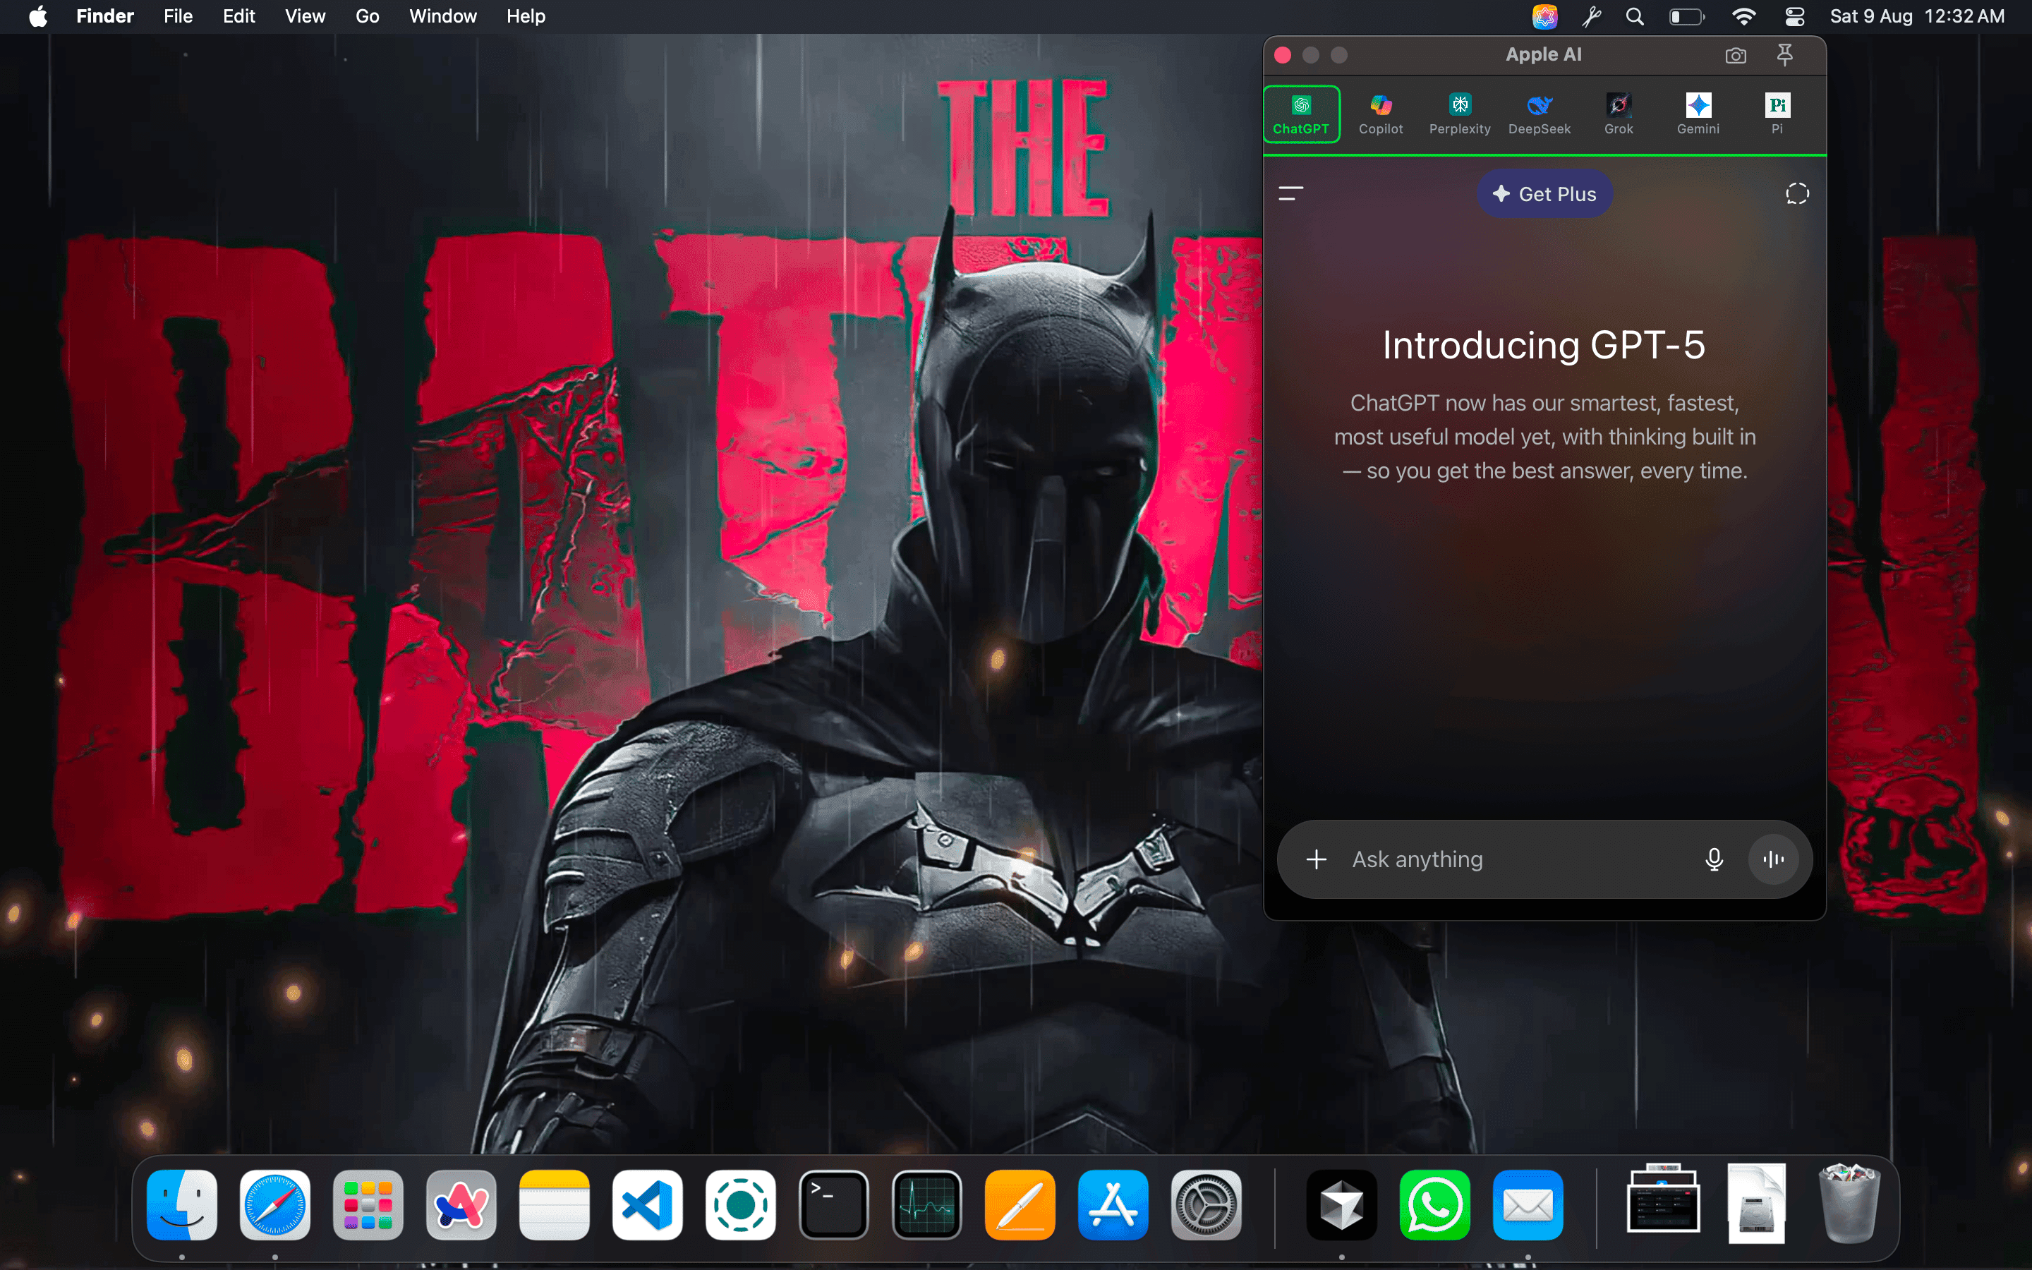Switch to the Copilot tab
This screenshot has width=2032, height=1270.
pyautogui.click(x=1379, y=114)
